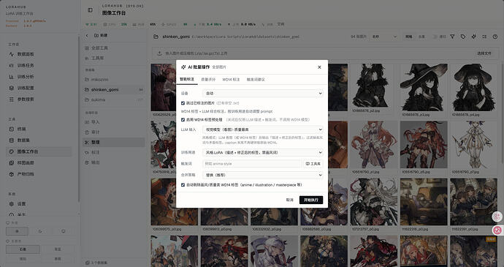Click the 新建 folder button
The image size is (504, 267).
pos(101,35)
